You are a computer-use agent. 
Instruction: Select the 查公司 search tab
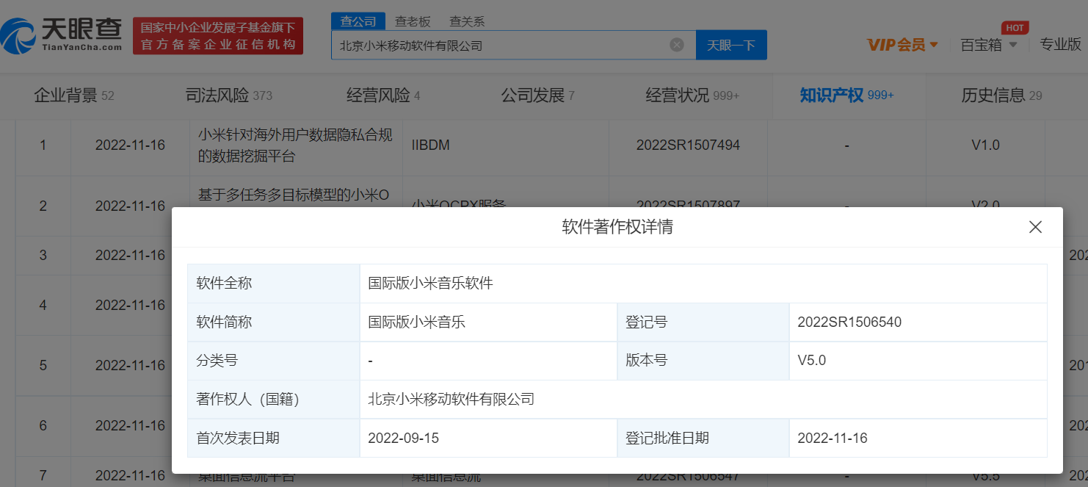tap(358, 21)
